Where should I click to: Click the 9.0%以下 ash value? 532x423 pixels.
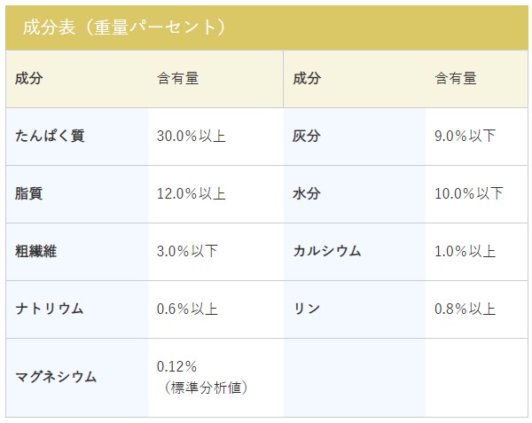[465, 137]
